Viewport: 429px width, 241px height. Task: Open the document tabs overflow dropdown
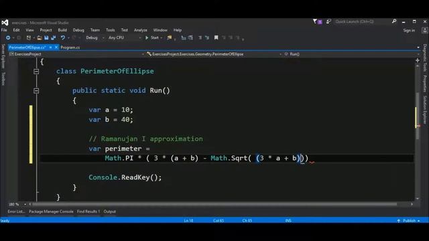pos(418,48)
